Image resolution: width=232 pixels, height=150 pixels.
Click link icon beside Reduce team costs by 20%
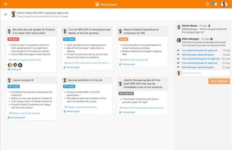point(121,60)
